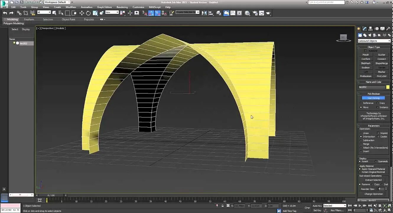Click the Mirror tool icon
This screenshot has width=393, height=213.
tap(204, 13)
